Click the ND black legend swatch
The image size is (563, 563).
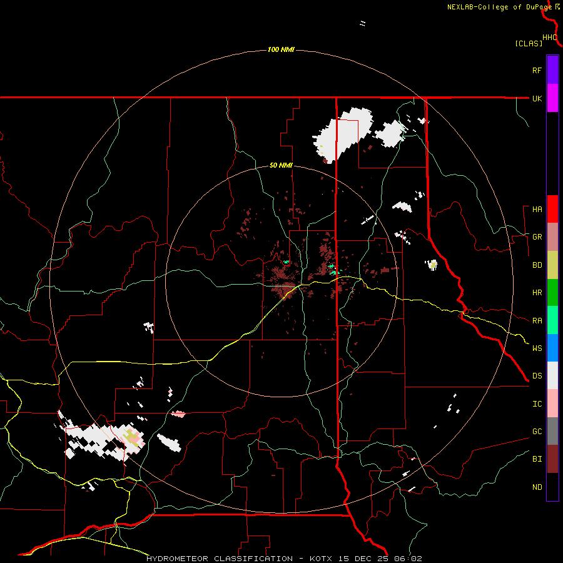tap(552, 487)
